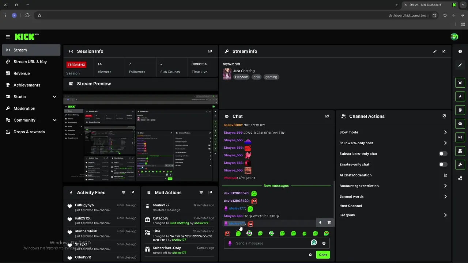Pop out the Channel Actions panel
This screenshot has height=263, width=468.
(x=444, y=117)
